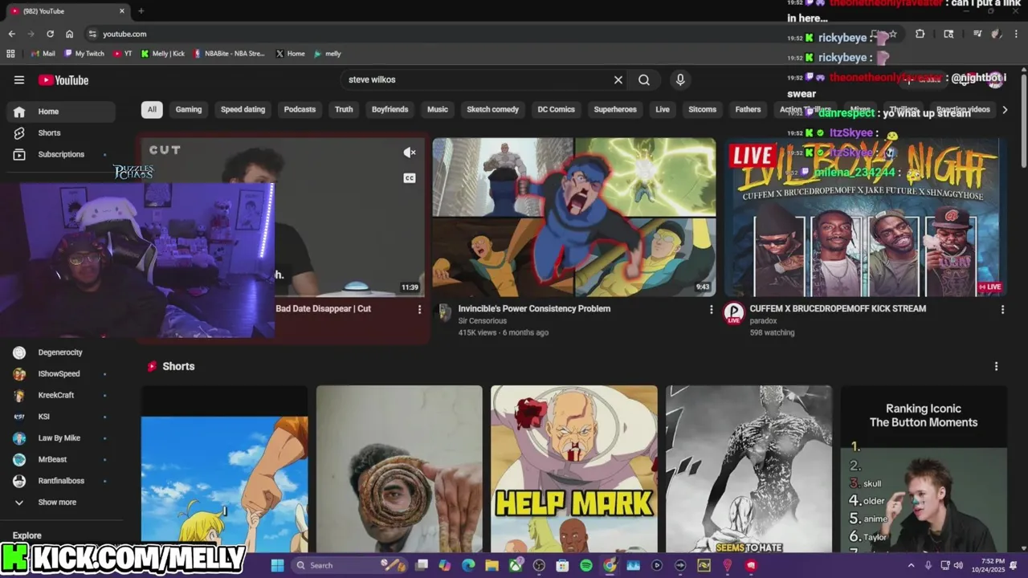Open the Law By Mike subscription
Screen dimensions: 1028x578
(60, 438)
